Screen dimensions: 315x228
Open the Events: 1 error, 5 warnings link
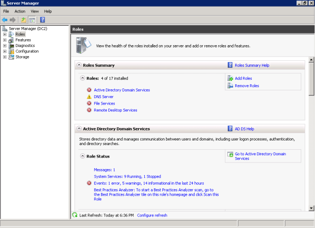coord(149,183)
